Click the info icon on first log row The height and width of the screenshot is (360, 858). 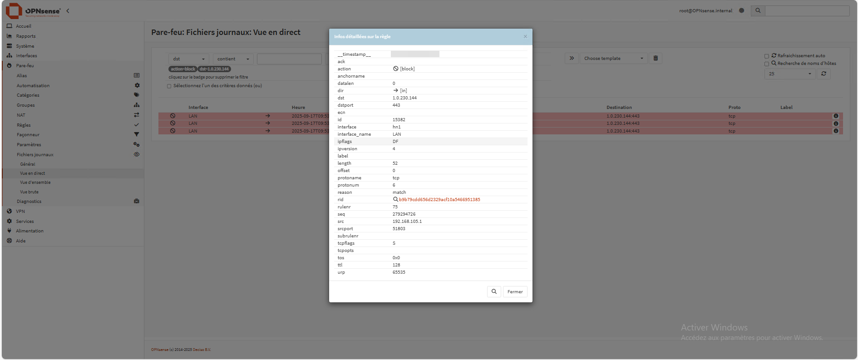pos(836,116)
